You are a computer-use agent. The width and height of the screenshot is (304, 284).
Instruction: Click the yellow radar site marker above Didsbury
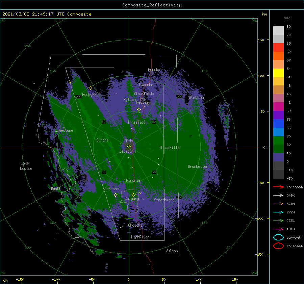pyautogui.click(x=129, y=147)
